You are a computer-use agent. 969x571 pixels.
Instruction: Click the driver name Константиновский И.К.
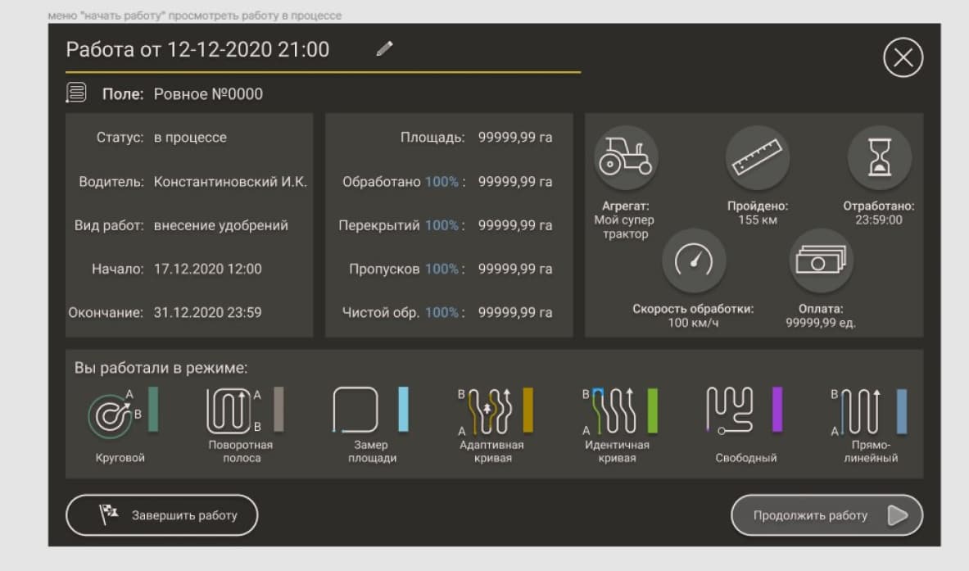pyautogui.click(x=230, y=182)
